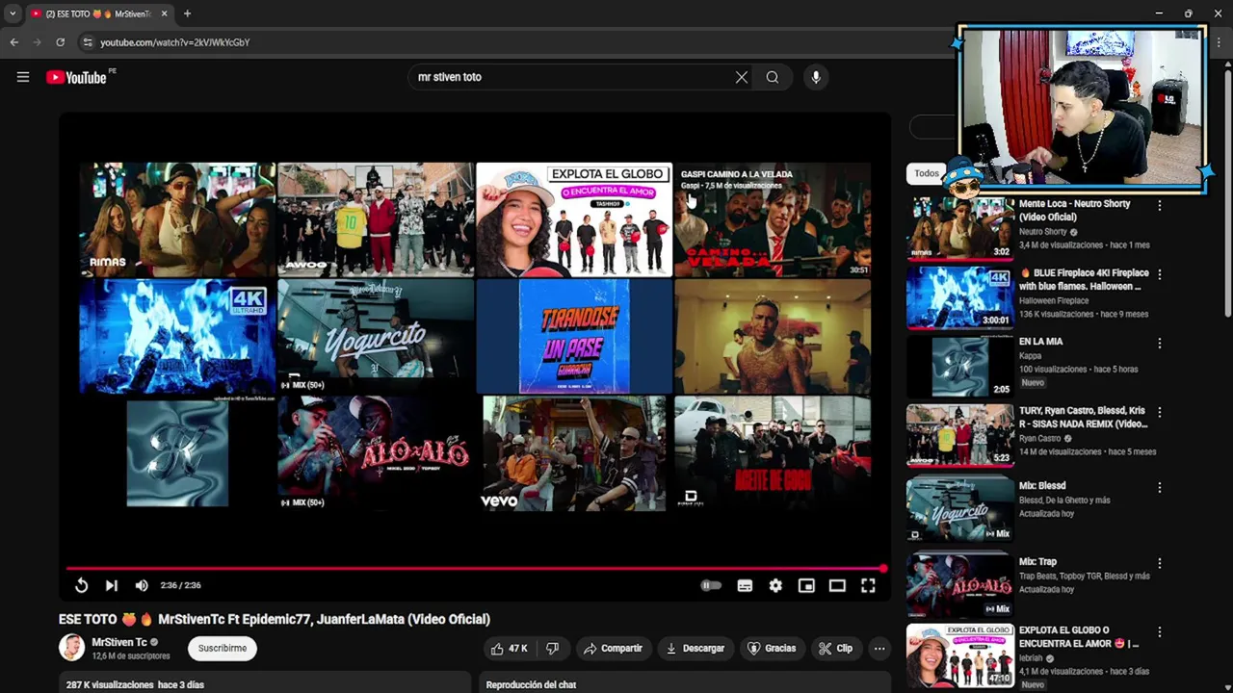Click Compartir share button
The width and height of the screenshot is (1233, 693).
613,649
